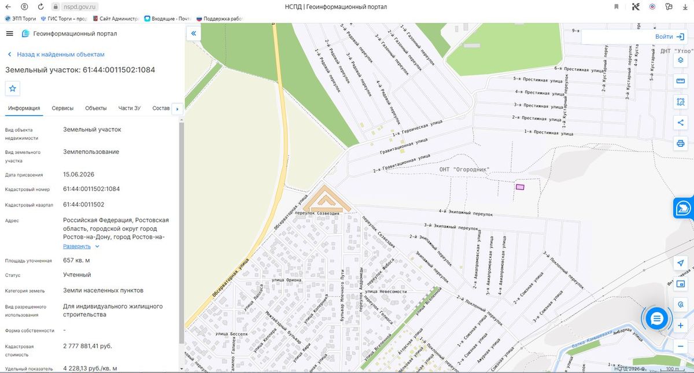Select the highlighted purple parcel on map
Screen dimensions: 694x373
520,187
